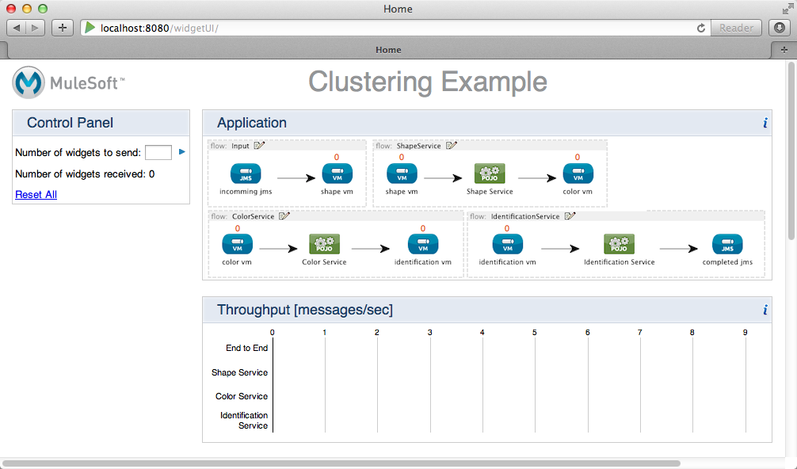Image resolution: width=797 pixels, height=469 pixels.
Task: Open the edit icon for Input flow
Action: (x=259, y=146)
